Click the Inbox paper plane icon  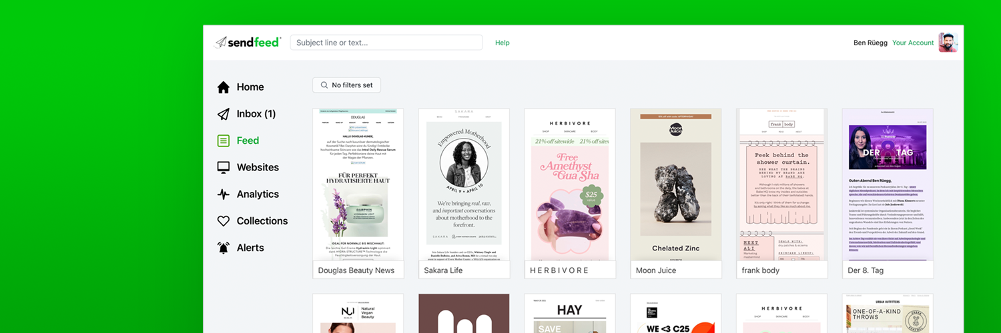click(x=224, y=114)
